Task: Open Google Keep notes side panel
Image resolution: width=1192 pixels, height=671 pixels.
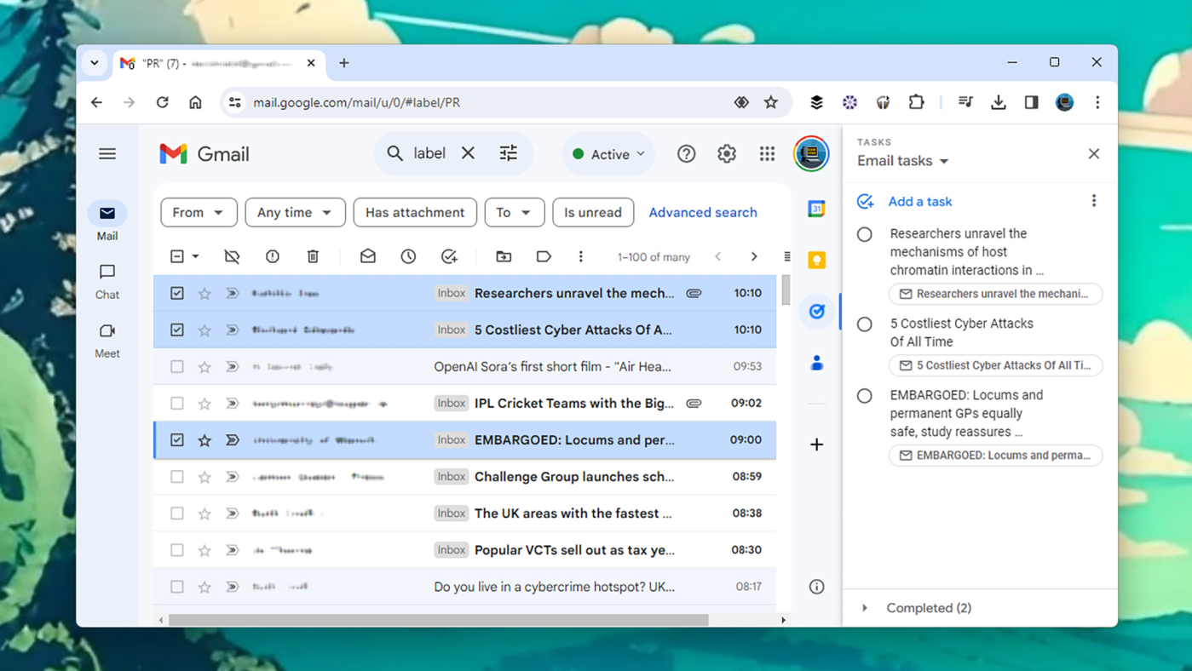Action: [x=815, y=260]
